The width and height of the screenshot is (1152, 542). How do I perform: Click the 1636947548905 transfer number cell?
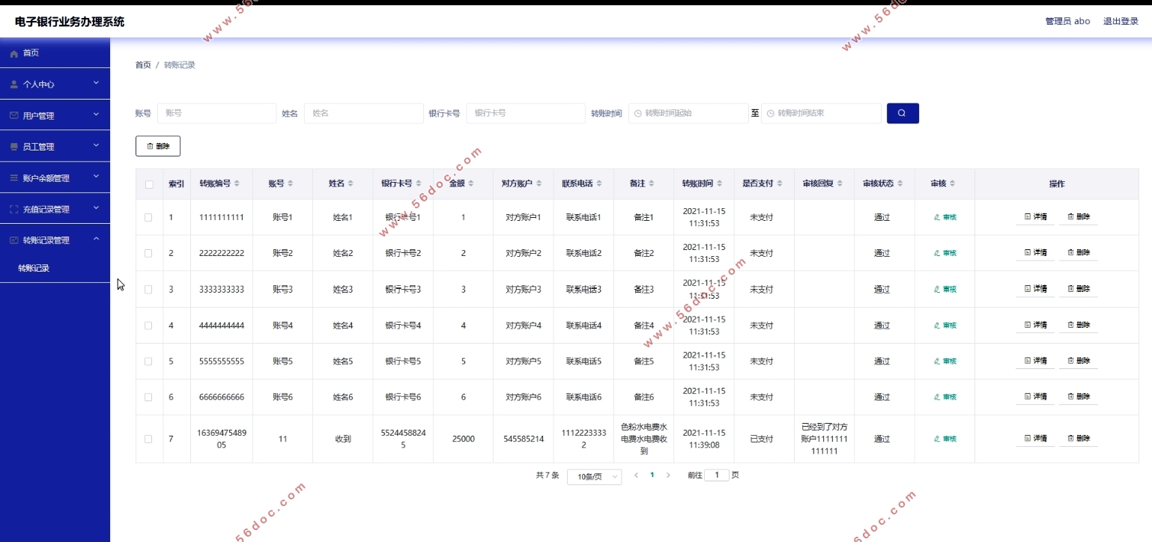tap(222, 439)
